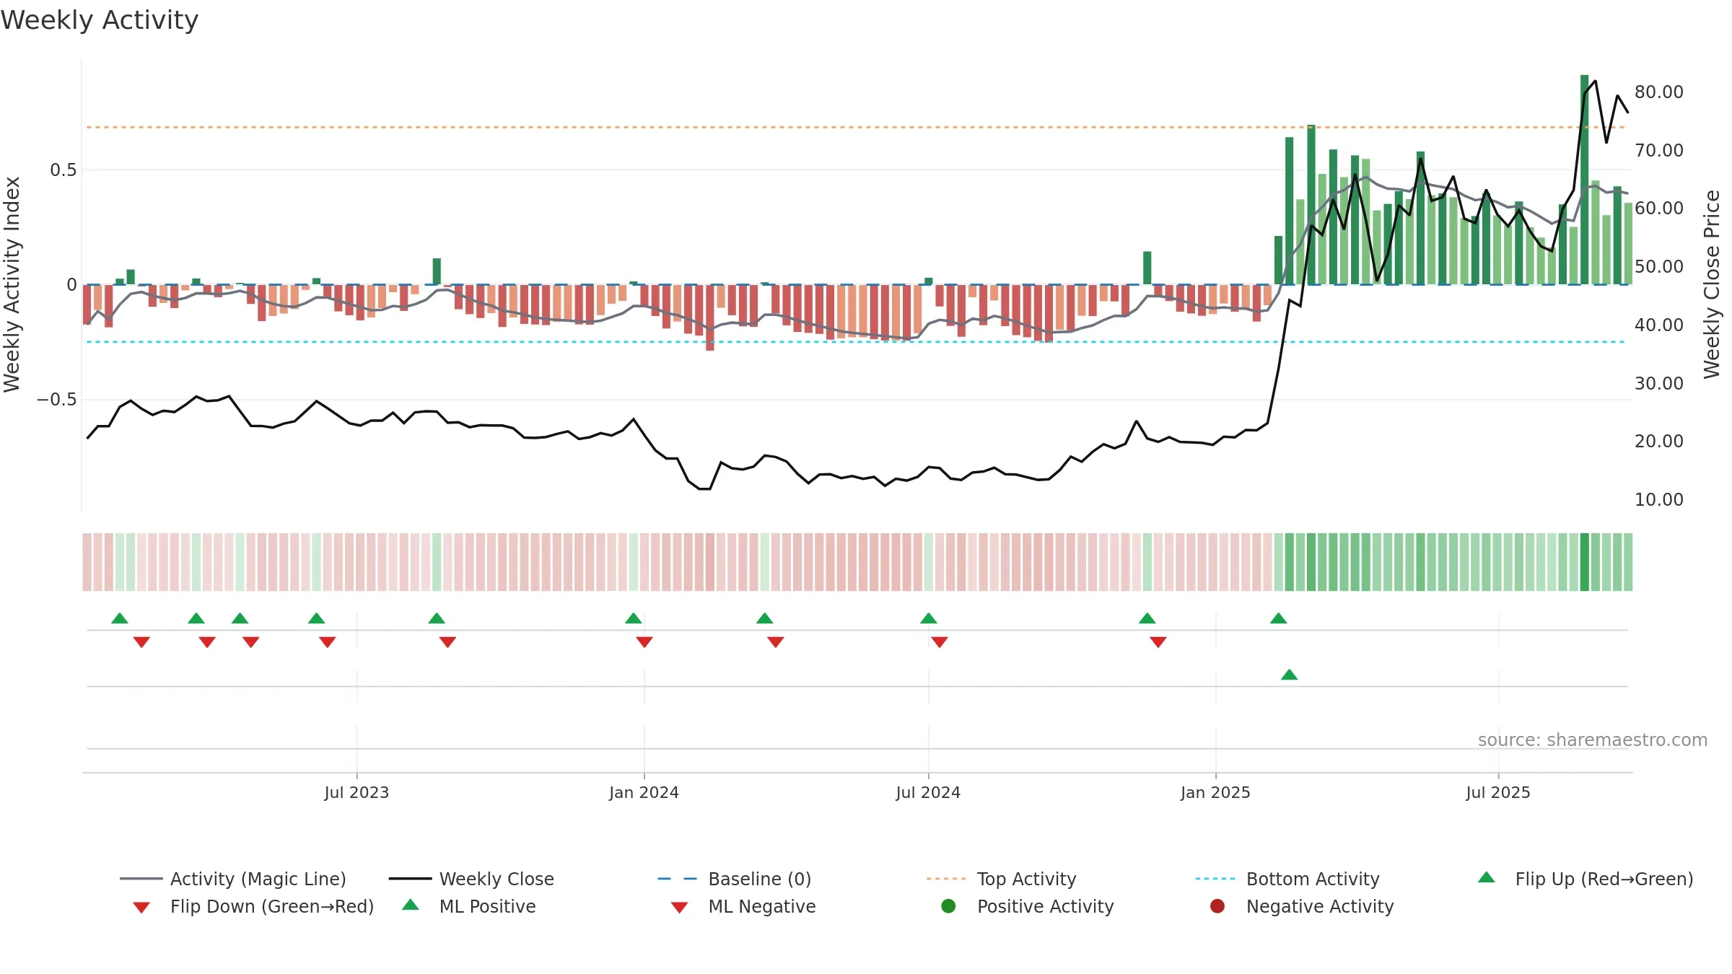Click the flip-down red triangle at Jan 2024
The height and width of the screenshot is (974, 1732).
click(x=644, y=642)
